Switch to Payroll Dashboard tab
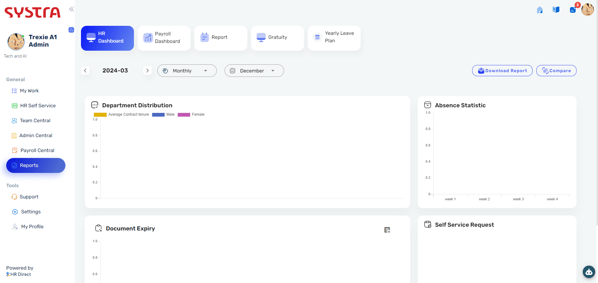The width and height of the screenshot is (598, 283). click(x=164, y=38)
